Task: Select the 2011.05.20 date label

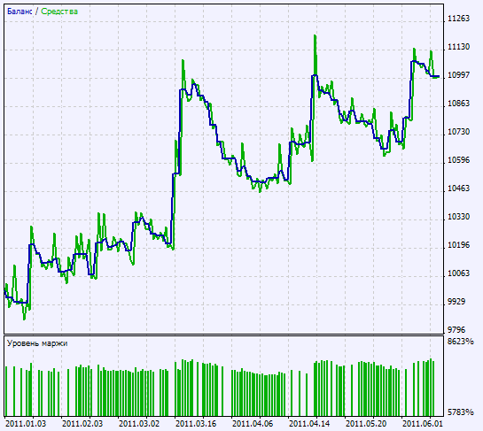Action: click(366, 424)
